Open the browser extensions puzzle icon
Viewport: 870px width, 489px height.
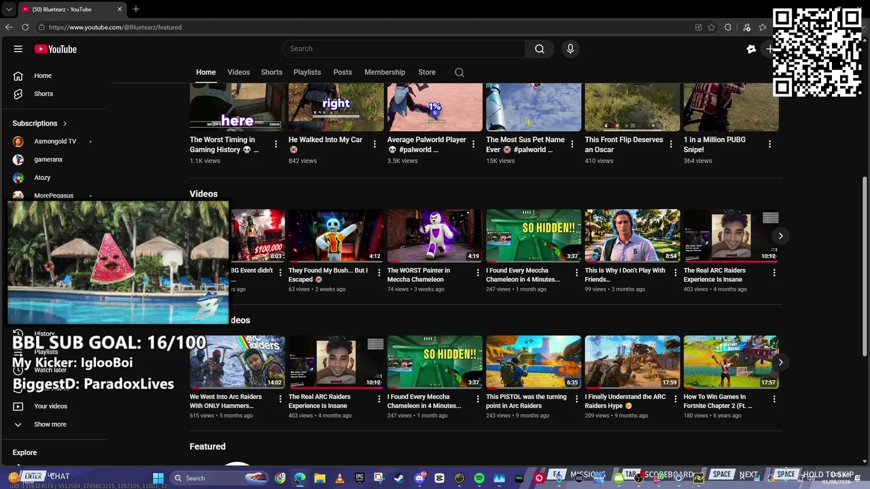pyautogui.click(x=728, y=27)
